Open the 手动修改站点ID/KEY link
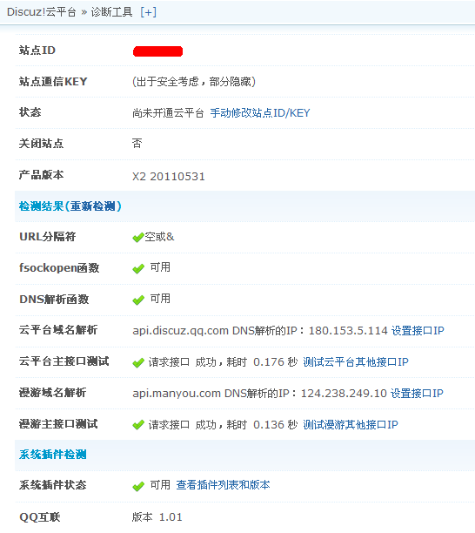The width and height of the screenshot is (475, 533). tap(260, 113)
